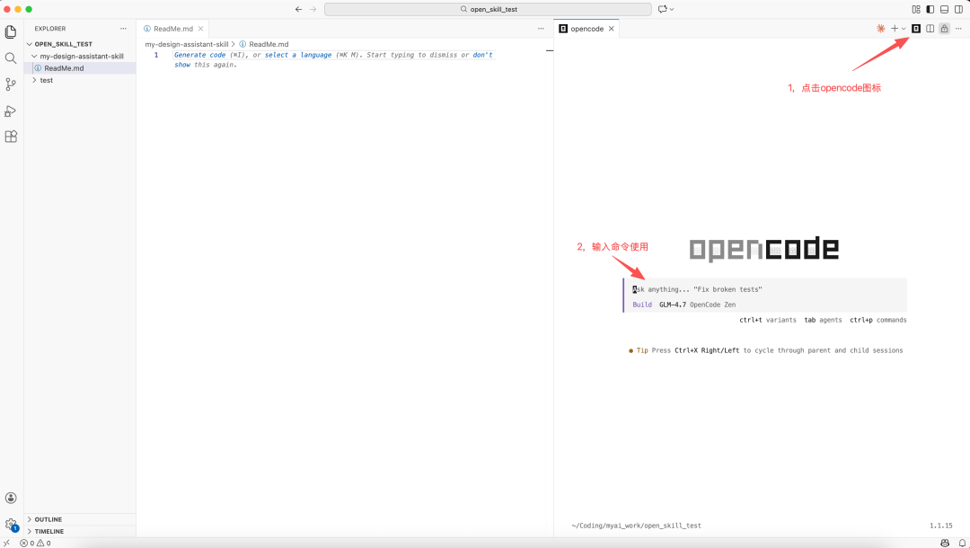Toggle the secondary sidebar visibility icon
970x548 pixels.
click(957, 9)
